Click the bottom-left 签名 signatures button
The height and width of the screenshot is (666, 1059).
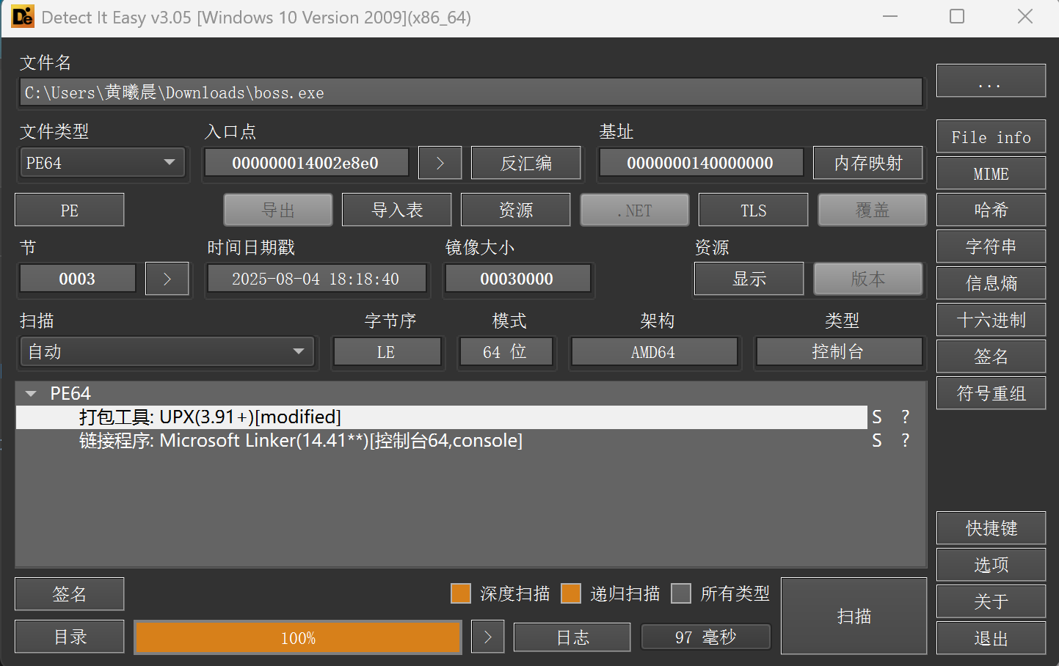[x=69, y=594]
